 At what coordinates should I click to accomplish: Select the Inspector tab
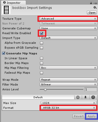pos(13,3)
